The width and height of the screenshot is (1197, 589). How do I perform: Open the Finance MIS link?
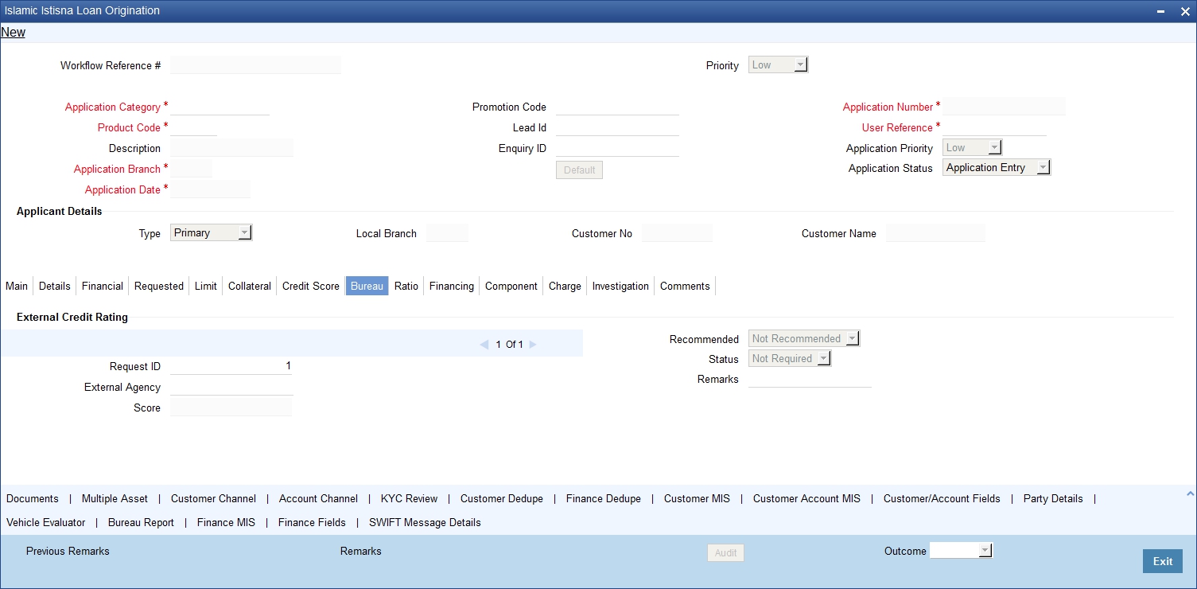point(226,523)
